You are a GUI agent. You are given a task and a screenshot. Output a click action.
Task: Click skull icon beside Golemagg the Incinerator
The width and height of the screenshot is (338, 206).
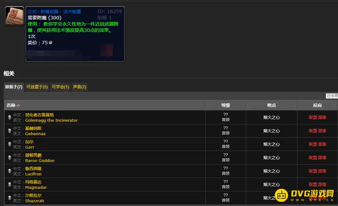click(9, 117)
